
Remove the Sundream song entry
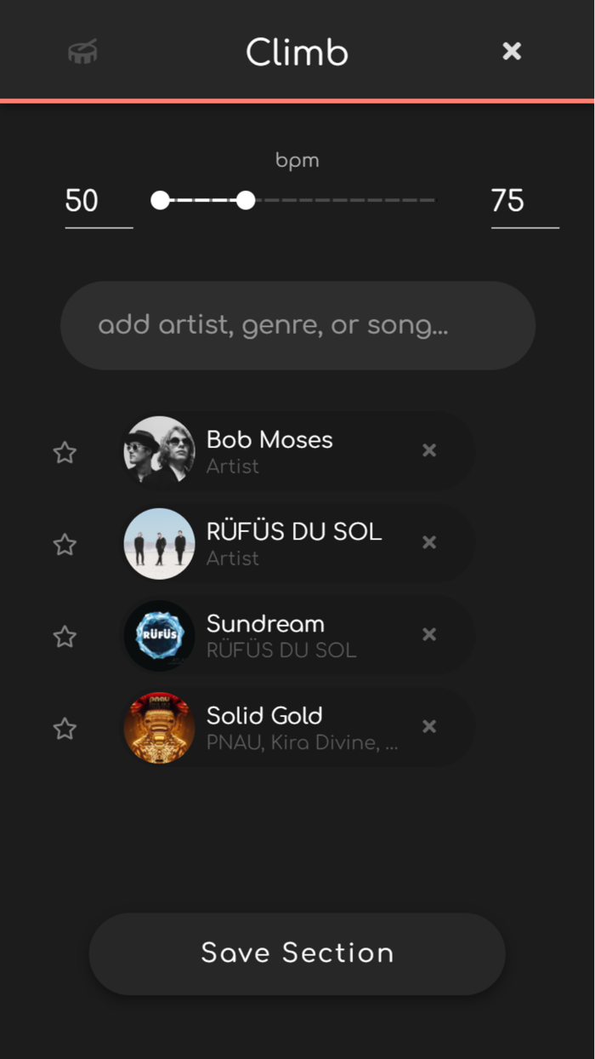pos(428,634)
